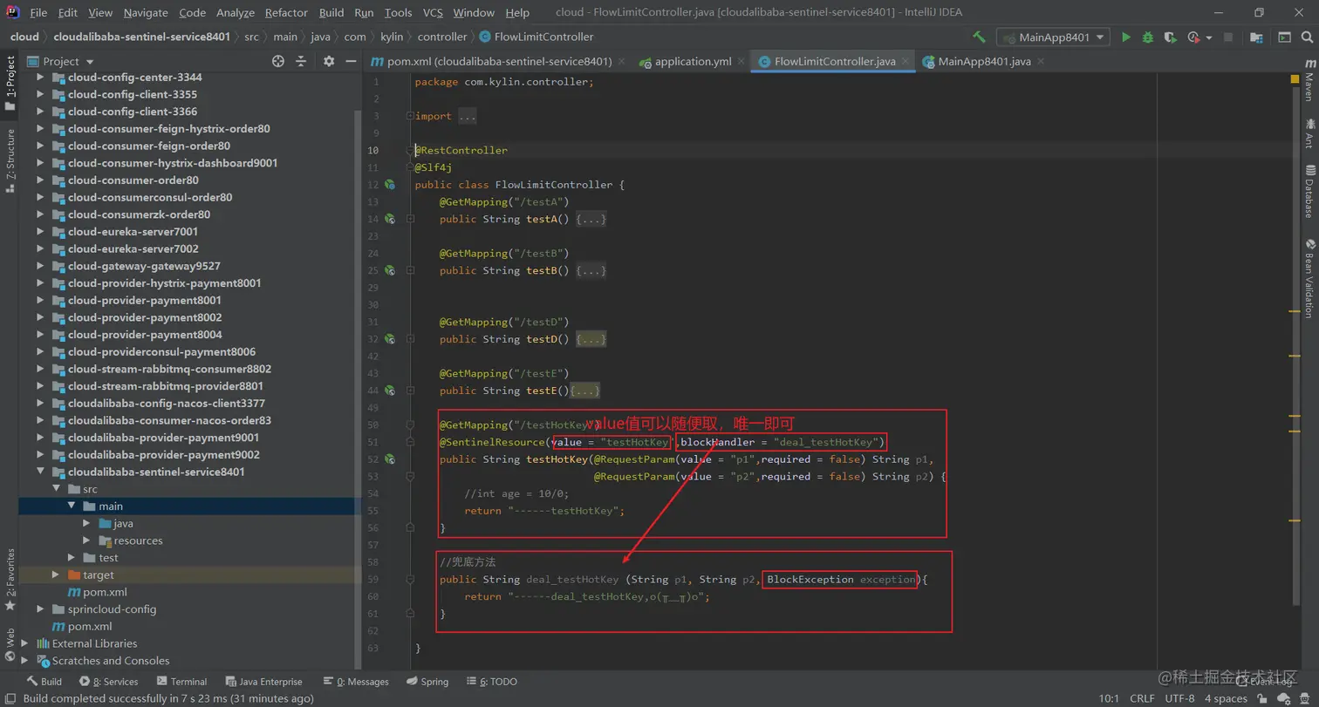Open Project panel settings gear
Screen dimensions: 1319x707
point(329,61)
